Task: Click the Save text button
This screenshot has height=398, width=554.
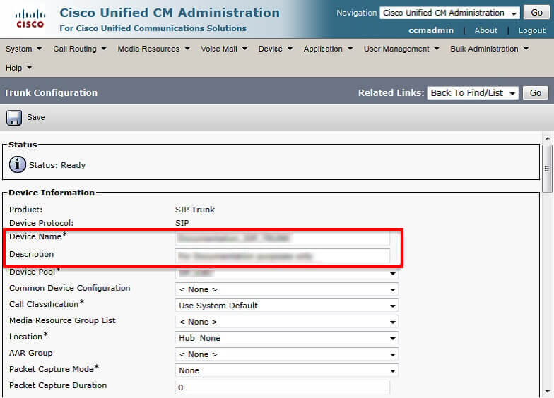Action: (x=36, y=117)
